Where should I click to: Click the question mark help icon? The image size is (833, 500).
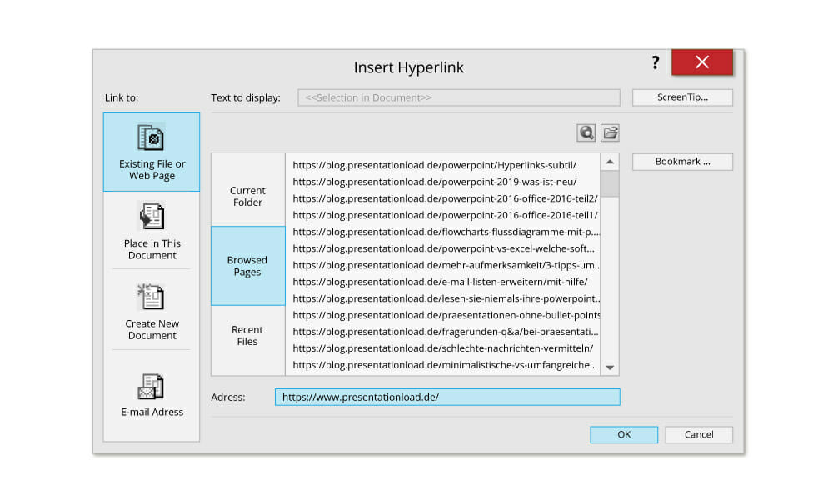656,62
